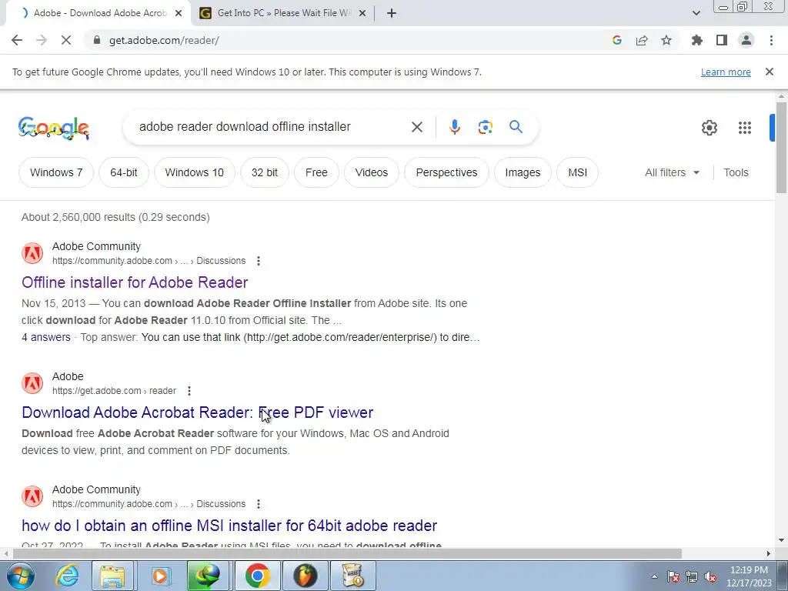The height and width of the screenshot is (591, 788).
Task: Click the forward navigation arrow
Action: 42,40
